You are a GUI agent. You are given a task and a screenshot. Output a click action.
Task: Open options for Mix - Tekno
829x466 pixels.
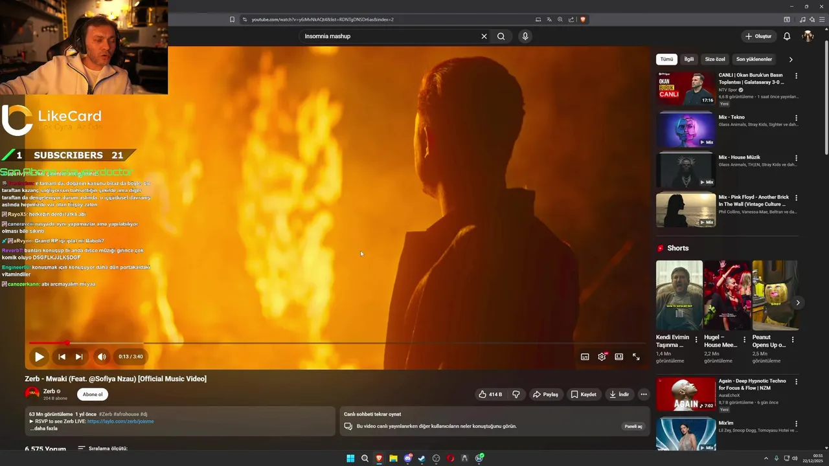click(796, 118)
